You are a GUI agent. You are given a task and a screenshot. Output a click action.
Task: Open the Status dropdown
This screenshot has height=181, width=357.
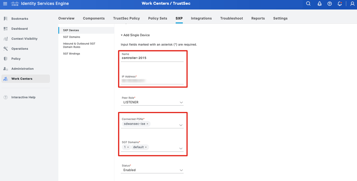point(152,170)
